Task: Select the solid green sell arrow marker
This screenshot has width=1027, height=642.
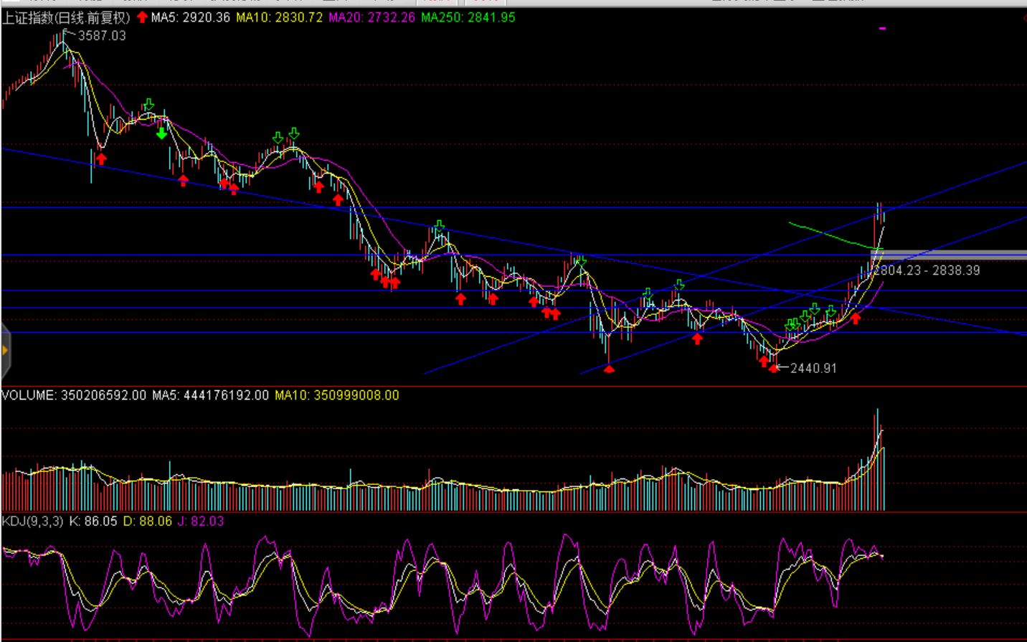Action: (162, 133)
